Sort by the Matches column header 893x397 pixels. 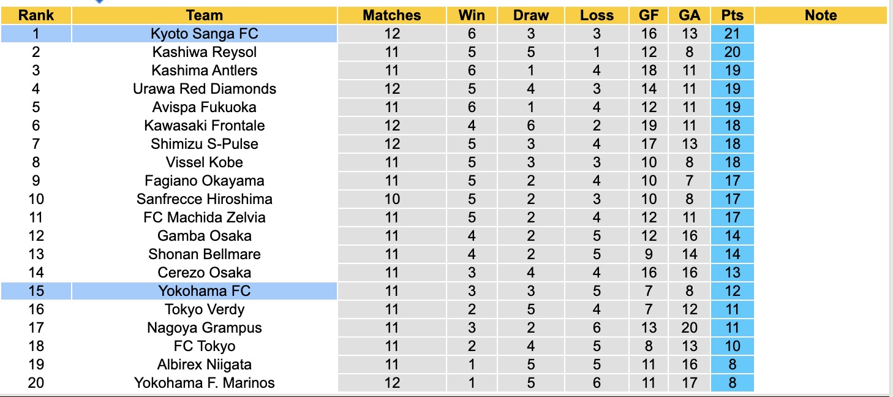[x=392, y=15]
